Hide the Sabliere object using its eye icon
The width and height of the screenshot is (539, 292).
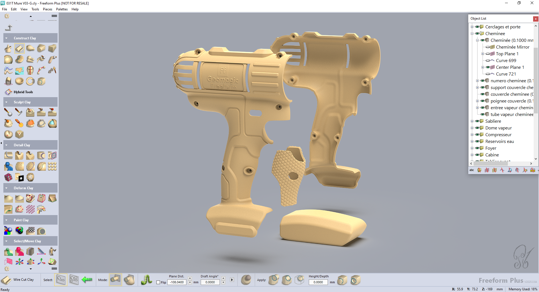tap(477, 121)
